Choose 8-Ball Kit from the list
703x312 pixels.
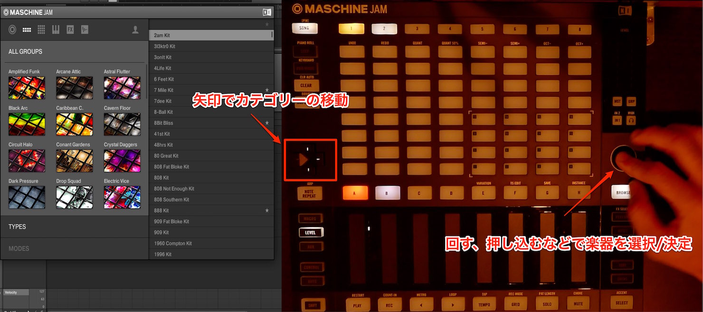[211, 112]
